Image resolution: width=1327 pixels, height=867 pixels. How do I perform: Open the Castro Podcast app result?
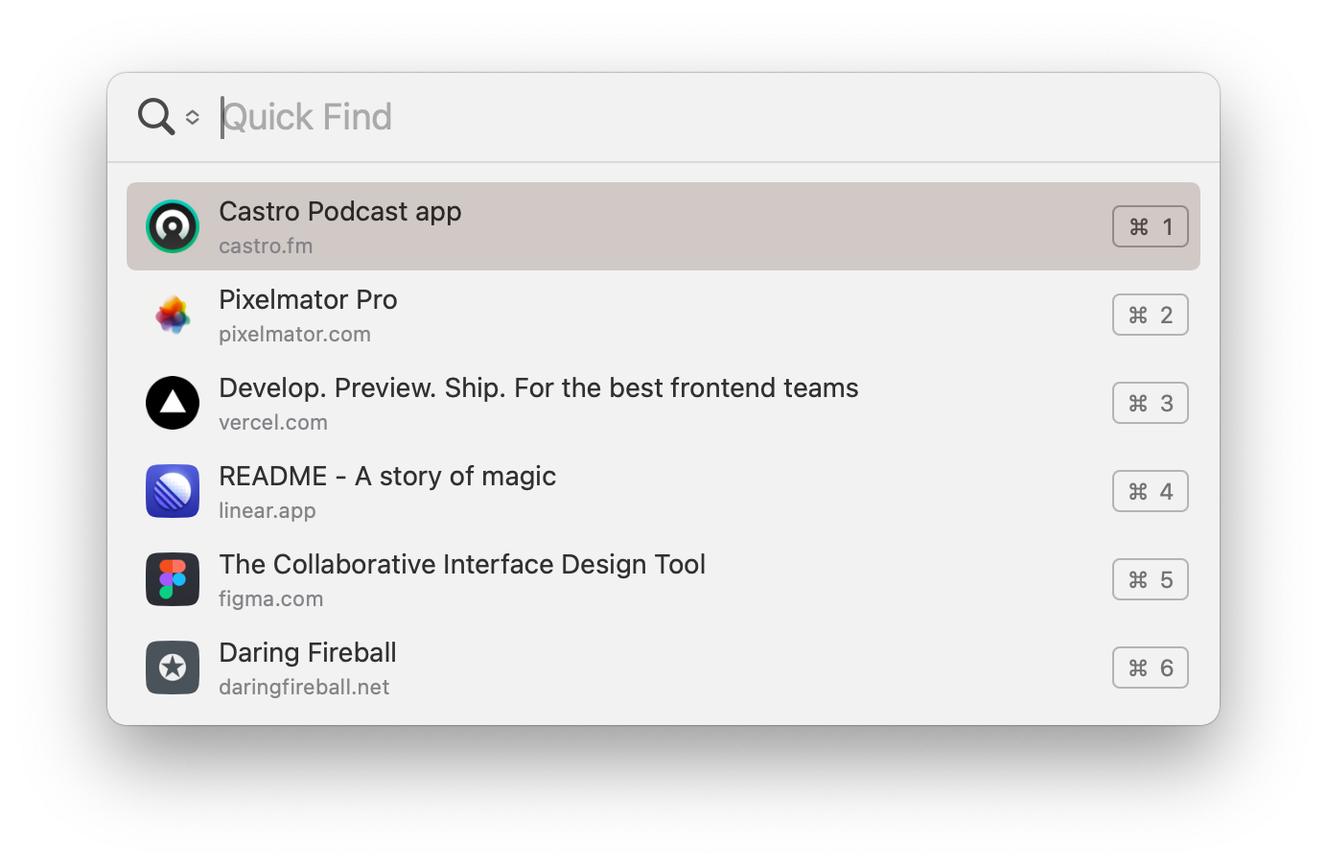click(x=340, y=212)
